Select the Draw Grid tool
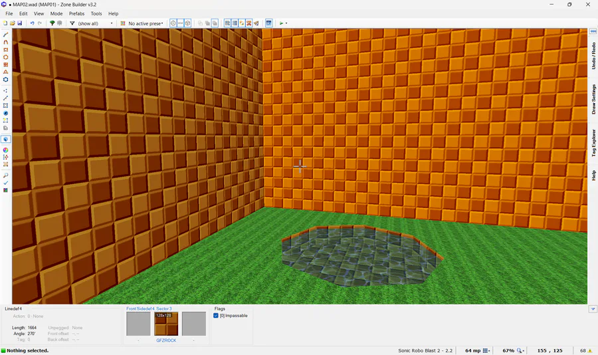This screenshot has height=355, width=598. [5, 64]
